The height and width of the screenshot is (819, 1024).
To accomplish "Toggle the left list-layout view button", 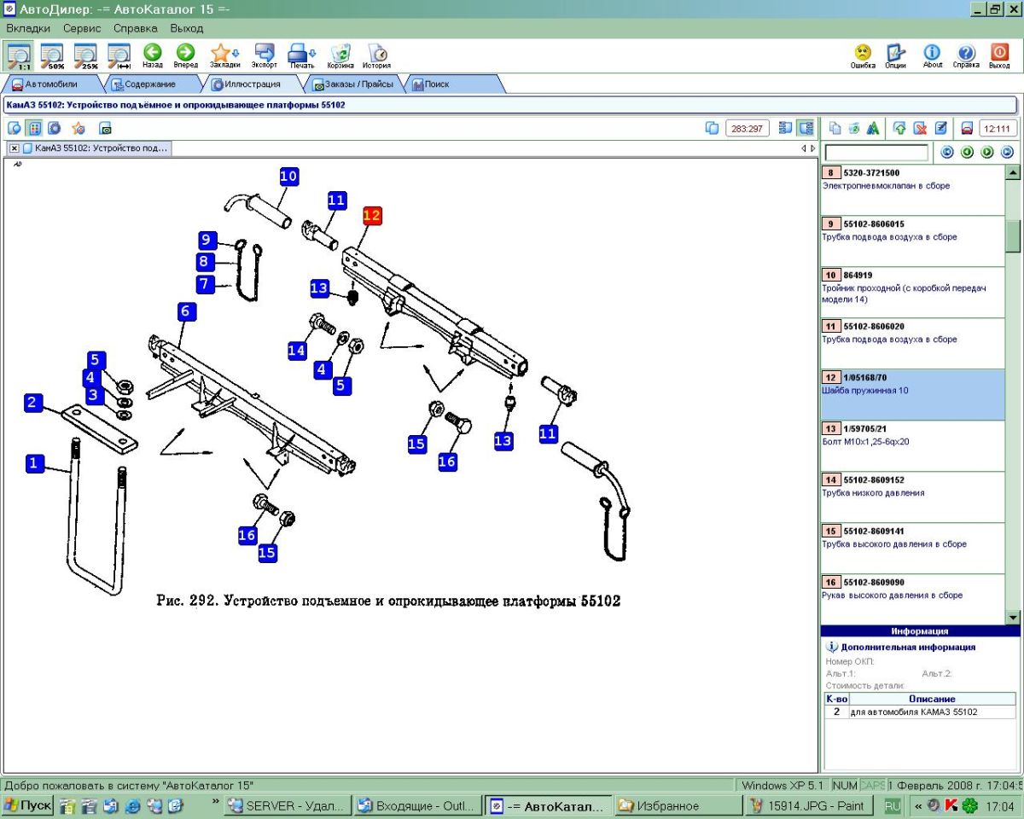I will (786, 128).
